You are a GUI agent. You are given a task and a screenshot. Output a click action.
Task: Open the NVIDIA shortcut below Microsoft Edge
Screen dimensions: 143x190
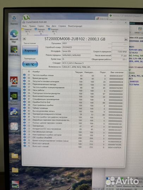tap(14, 50)
